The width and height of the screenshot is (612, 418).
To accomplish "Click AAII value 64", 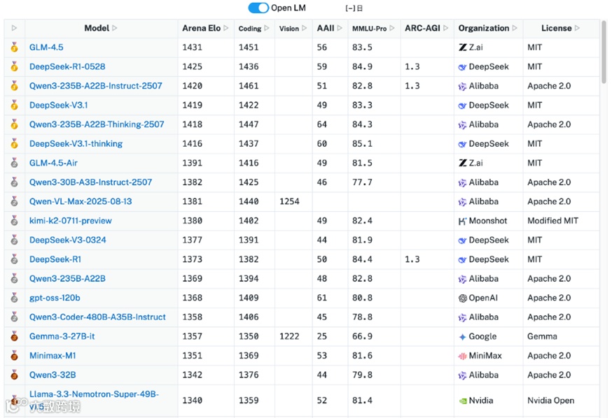I will (x=322, y=124).
